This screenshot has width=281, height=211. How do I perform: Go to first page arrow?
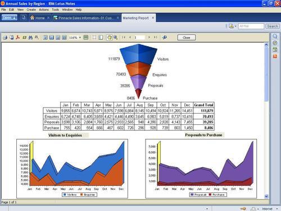click(x=124, y=37)
